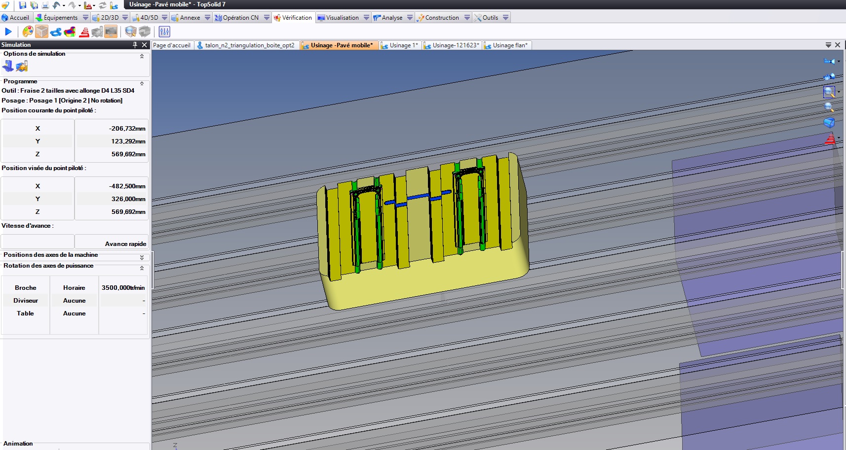Screen dimensions: 846x450
Task: Open the sliders settings icon in toolbar
Action: coord(164,32)
